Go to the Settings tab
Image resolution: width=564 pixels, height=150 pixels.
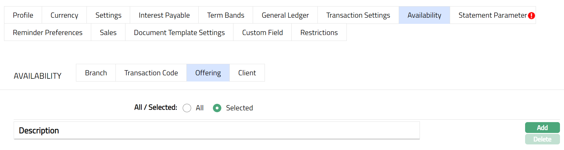[x=108, y=15]
